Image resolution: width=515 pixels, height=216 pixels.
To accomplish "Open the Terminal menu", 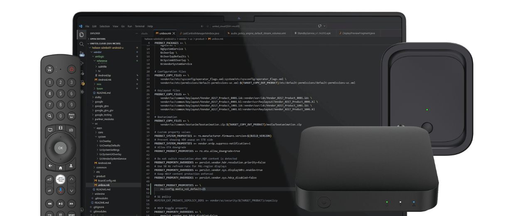I will [140, 26].
